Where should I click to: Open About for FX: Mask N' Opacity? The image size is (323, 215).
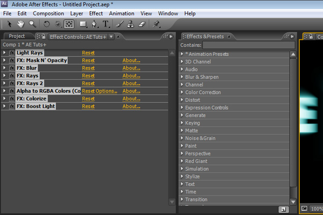131,61
